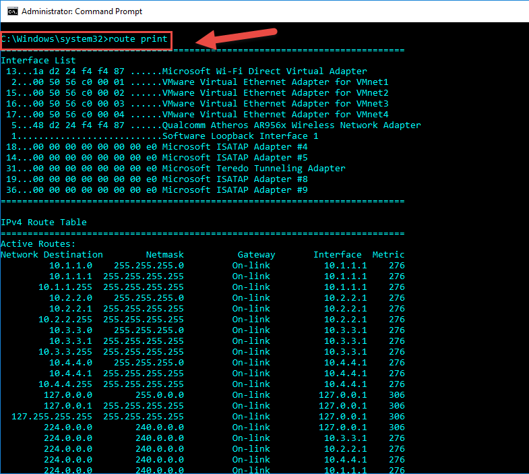Select the VMware adapter for VMnet1 line
The height and width of the screenshot is (474, 529).
point(200,82)
